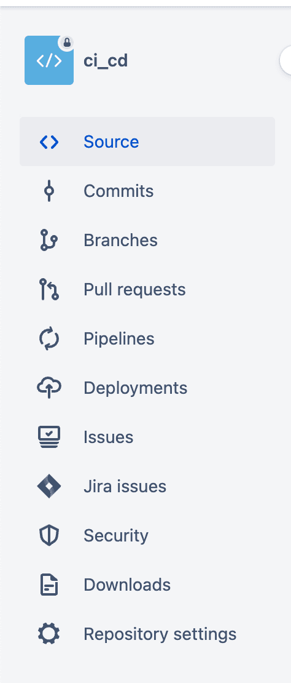Go to Commits in the sidebar
This screenshot has height=683, width=291.
(x=147, y=191)
